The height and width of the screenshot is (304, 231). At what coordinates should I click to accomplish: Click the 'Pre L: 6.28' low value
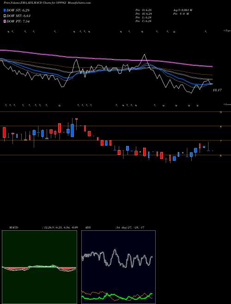tap(144, 18)
